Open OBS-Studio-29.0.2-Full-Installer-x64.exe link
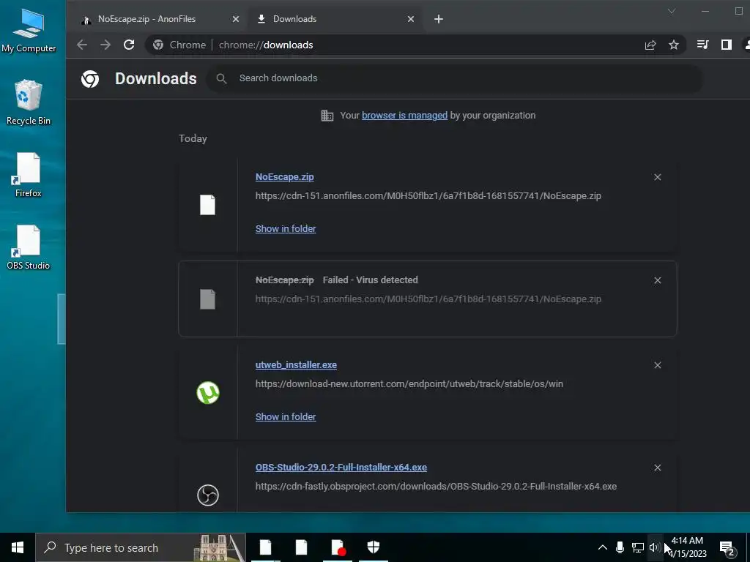This screenshot has height=562, width=750. [x=341, y=468]
